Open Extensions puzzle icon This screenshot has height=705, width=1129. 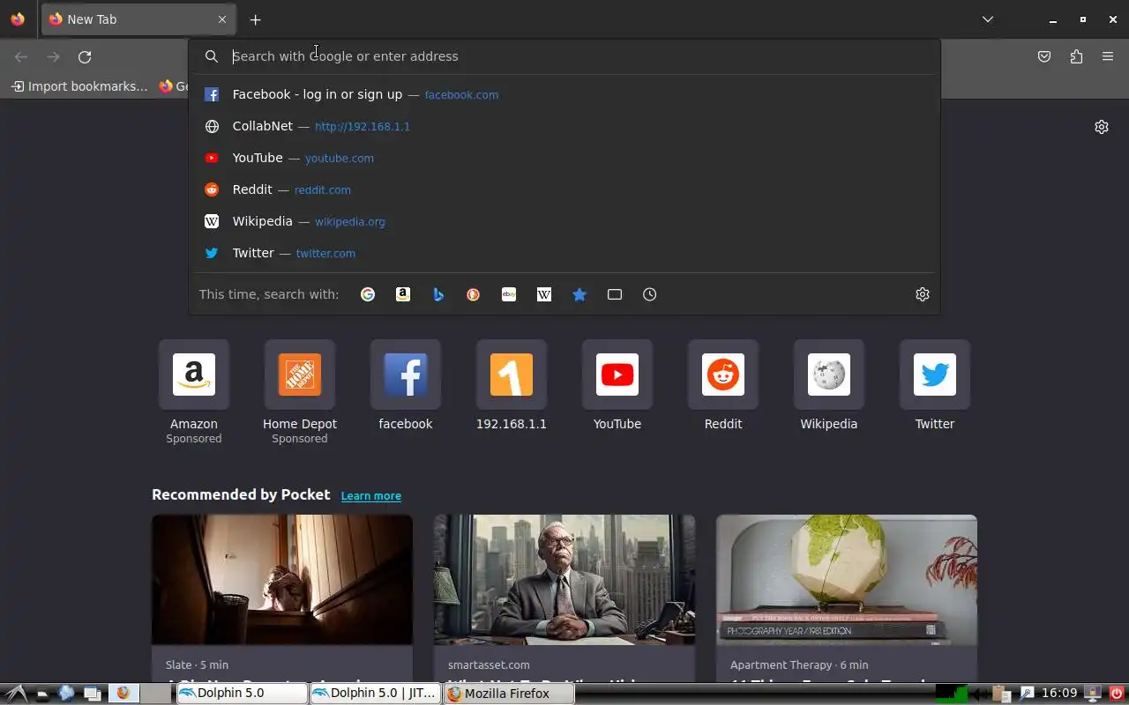(1076, 56)
